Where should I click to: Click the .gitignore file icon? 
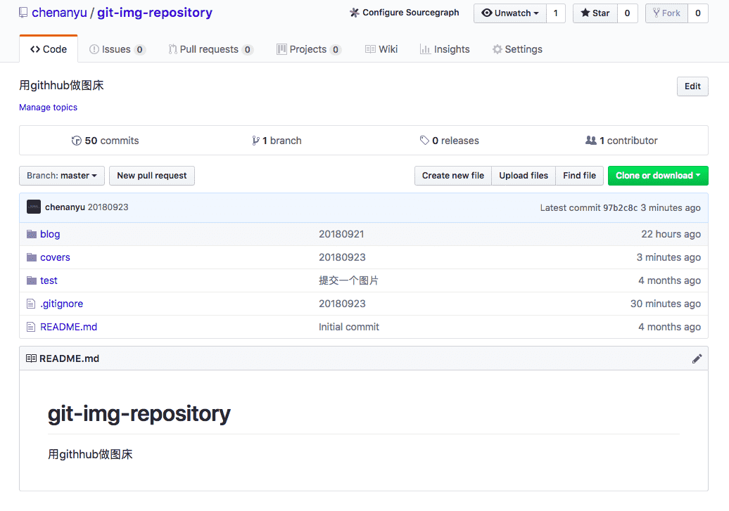[31, 304]
